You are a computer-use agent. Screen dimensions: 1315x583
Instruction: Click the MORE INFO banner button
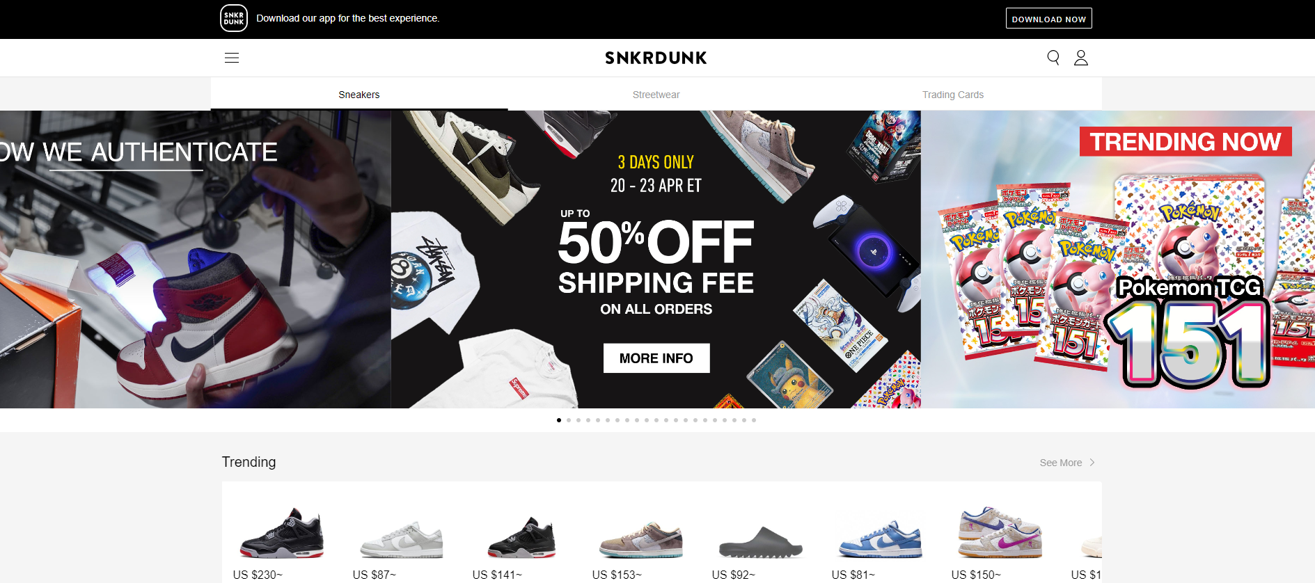click(656, 358)
